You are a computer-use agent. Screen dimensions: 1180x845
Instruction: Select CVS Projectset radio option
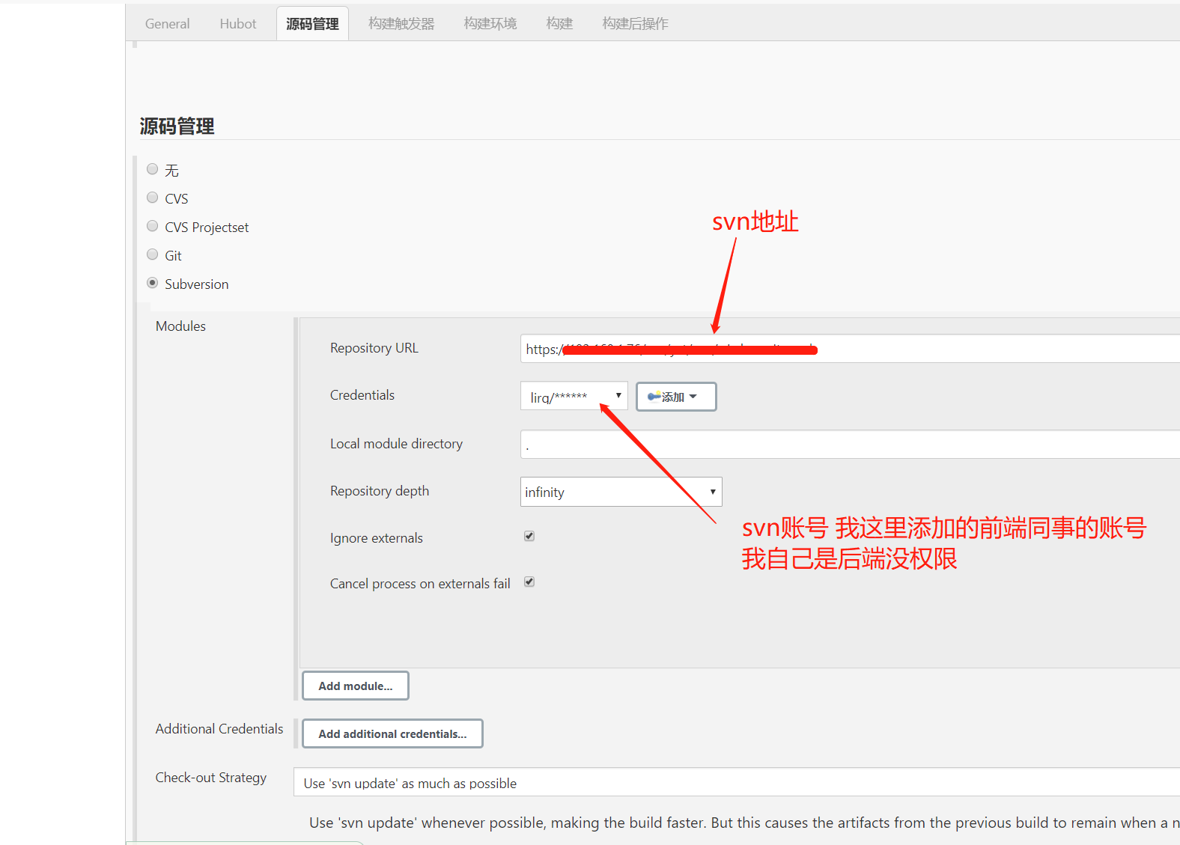click(153, 226)
